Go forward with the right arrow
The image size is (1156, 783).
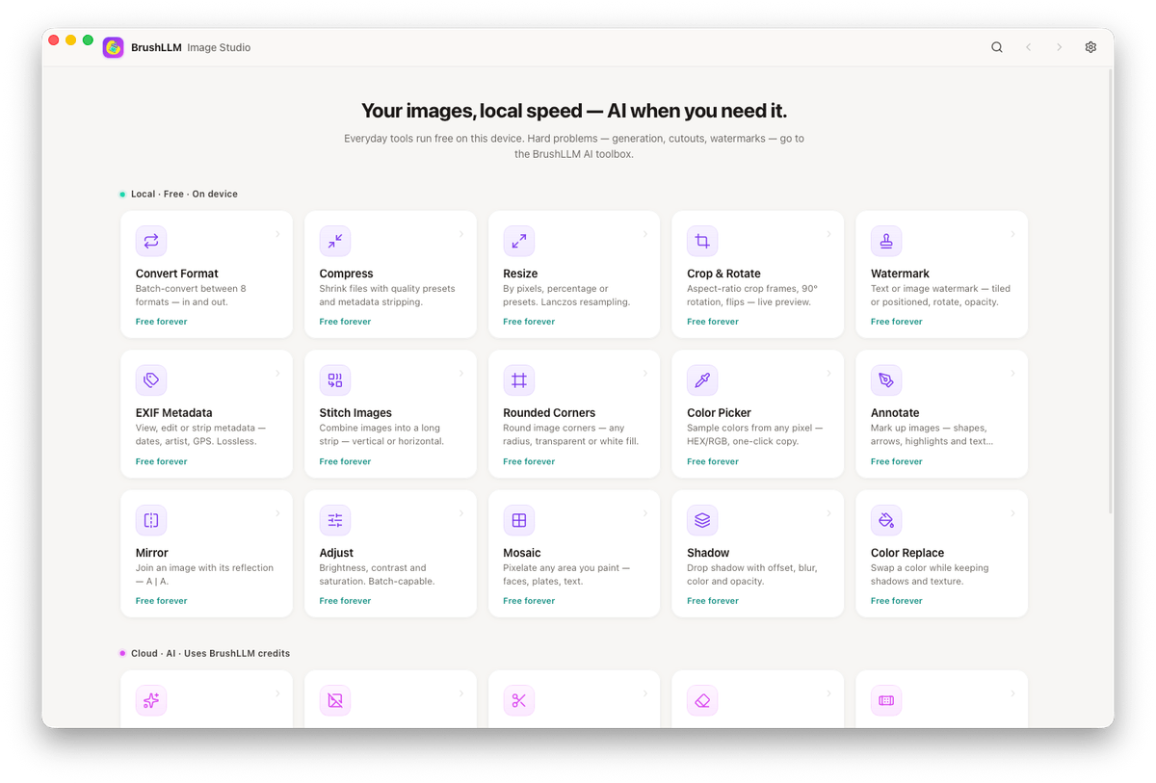[x=1059, y=47]
